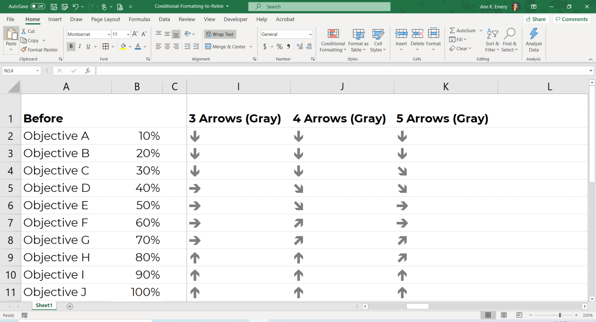The image size is (596, 322).
Task: Open Sort & Filter options
Action: point(492,40)
